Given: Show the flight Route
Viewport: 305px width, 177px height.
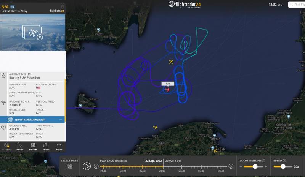Looking at the screenshot, I should (20, 147).
